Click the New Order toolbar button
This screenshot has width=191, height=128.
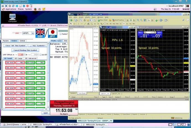[103, 20]
